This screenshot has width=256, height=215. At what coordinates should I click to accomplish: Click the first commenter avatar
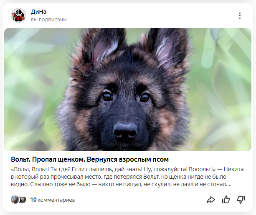point(15,200)
